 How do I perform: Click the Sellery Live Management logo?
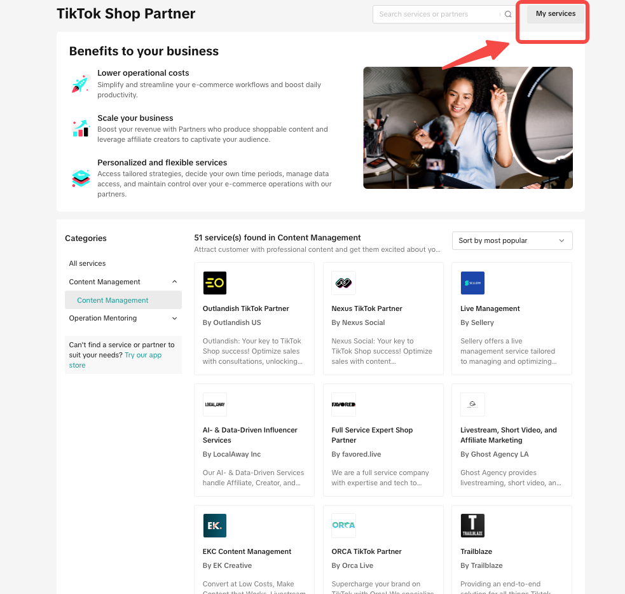coord(472,283)
